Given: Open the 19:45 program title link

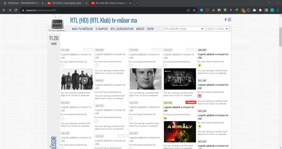Looking at the screenshot, I should tap(179, 56).
